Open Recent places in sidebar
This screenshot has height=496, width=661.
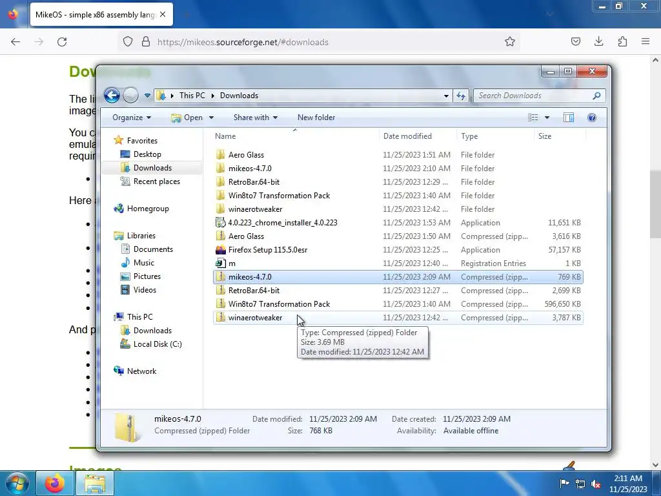pyautogui.click(x=156, y=181)
